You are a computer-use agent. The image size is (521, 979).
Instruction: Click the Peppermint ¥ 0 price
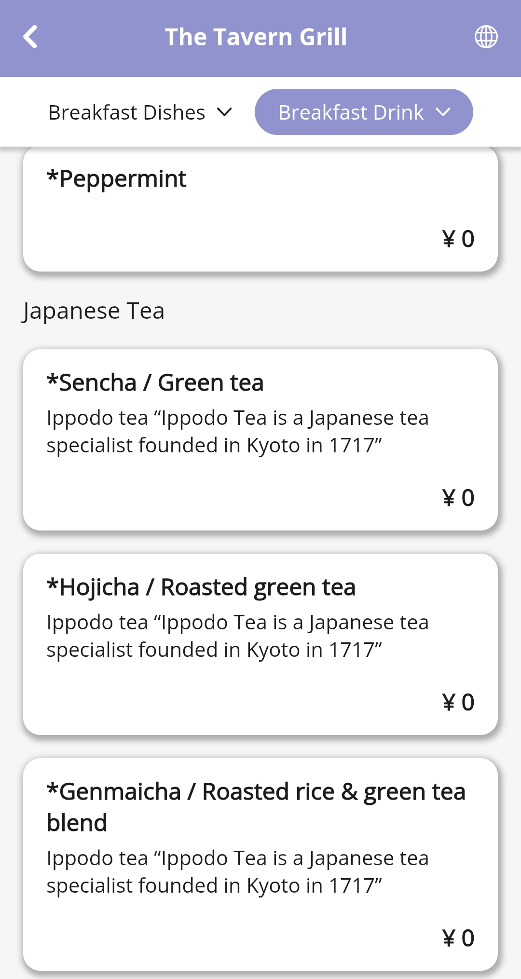(x=458, y=239)
